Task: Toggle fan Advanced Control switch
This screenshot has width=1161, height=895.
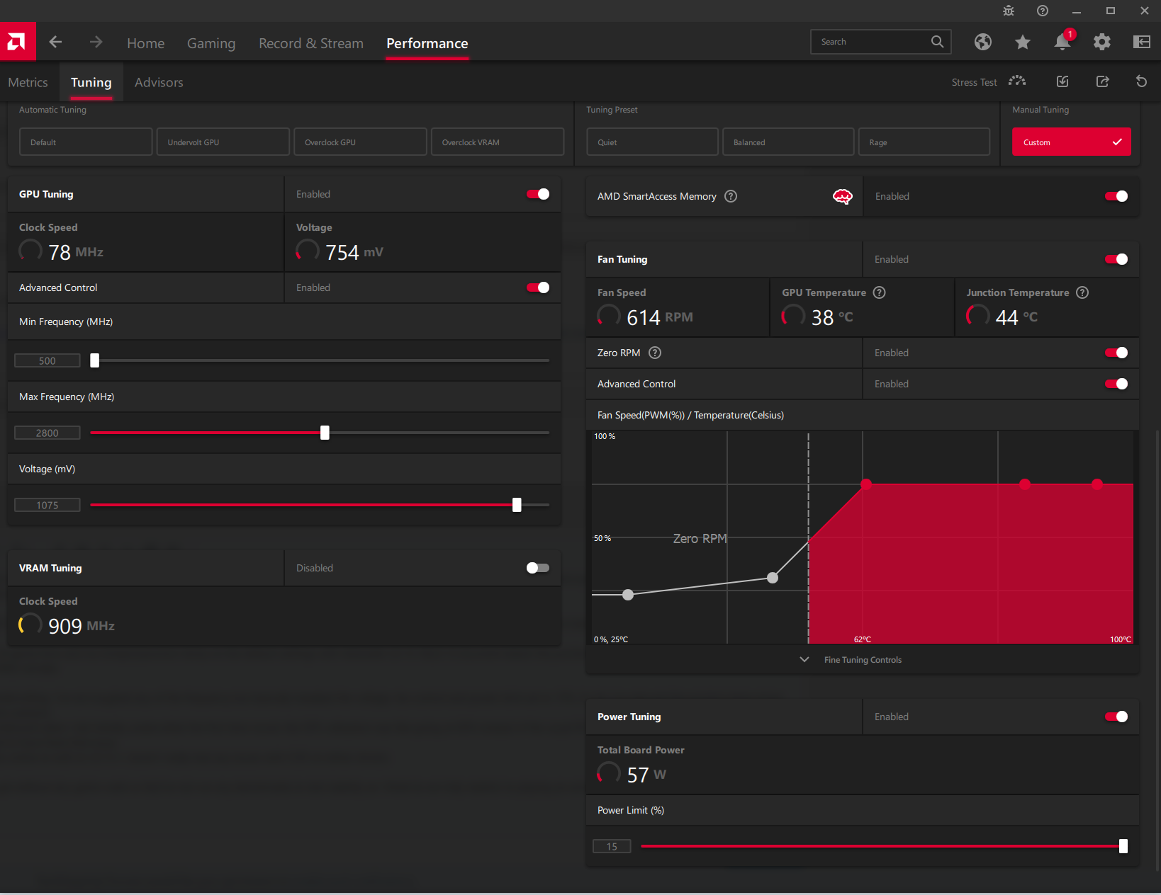Action: pyautogui.click(x=1116, y=384)
